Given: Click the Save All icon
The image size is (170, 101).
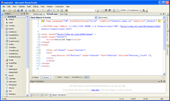Looking at the screenshot, I should 22,10.
